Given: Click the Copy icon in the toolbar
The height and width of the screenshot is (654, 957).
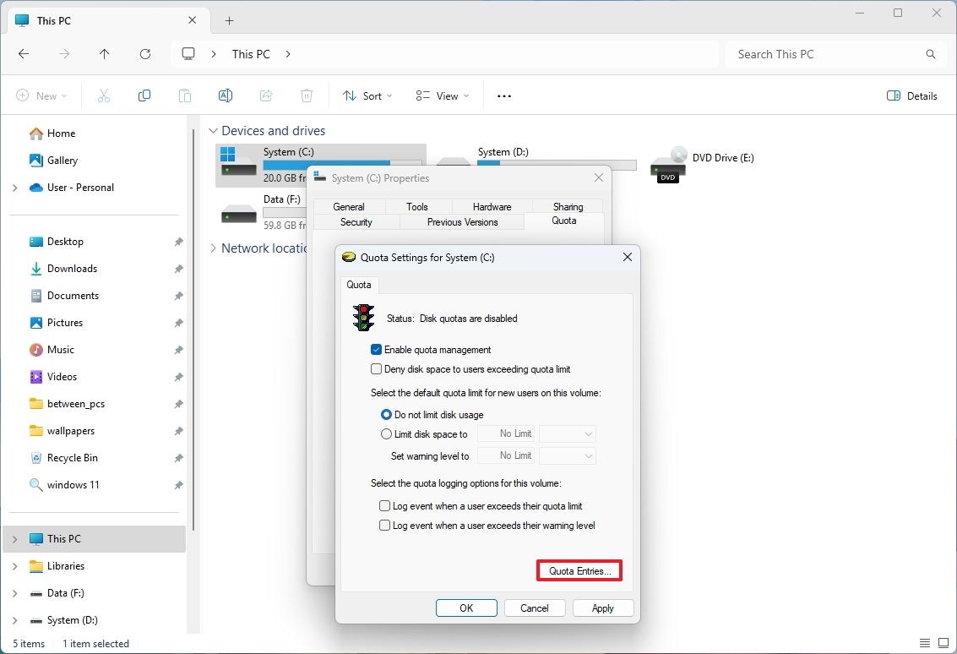Looking at the screenshot, I should coord(144,95).
